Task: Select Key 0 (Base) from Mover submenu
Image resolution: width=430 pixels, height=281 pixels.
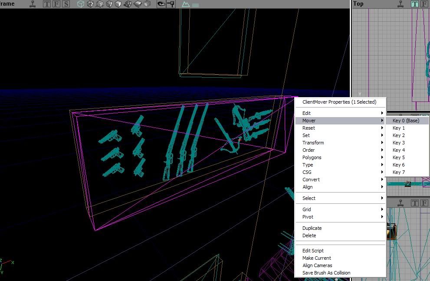Action: [x=406, y=121]
